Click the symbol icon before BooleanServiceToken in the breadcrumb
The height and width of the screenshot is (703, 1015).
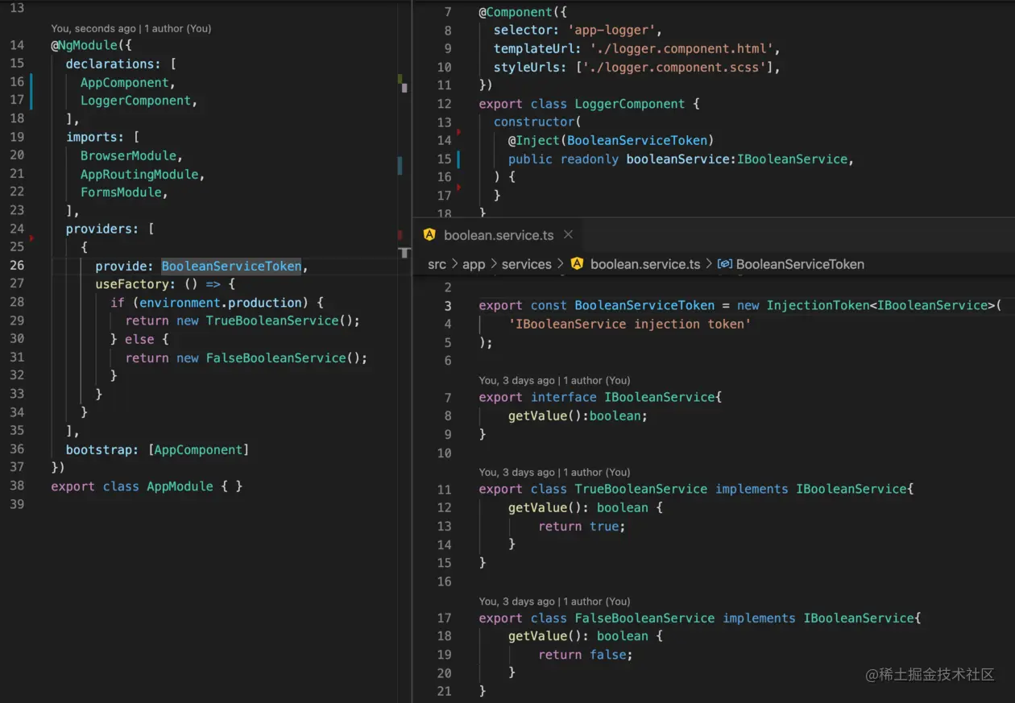tap(724, 264)
